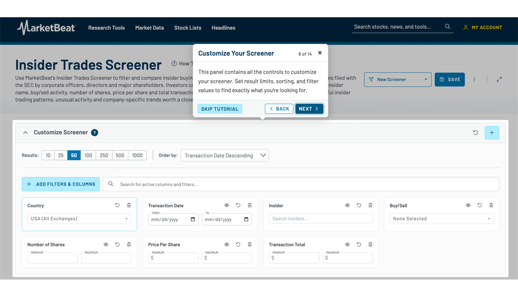Set results limit to 100

pos(88,155)
